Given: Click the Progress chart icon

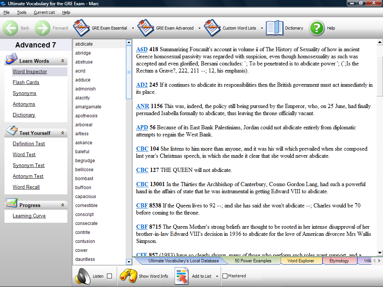Looking at the screenshot, I should (x=12, y=203).
